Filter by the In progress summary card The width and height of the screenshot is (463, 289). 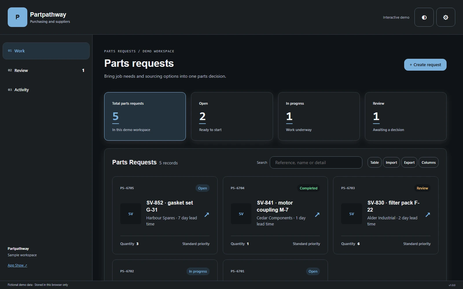319,116
